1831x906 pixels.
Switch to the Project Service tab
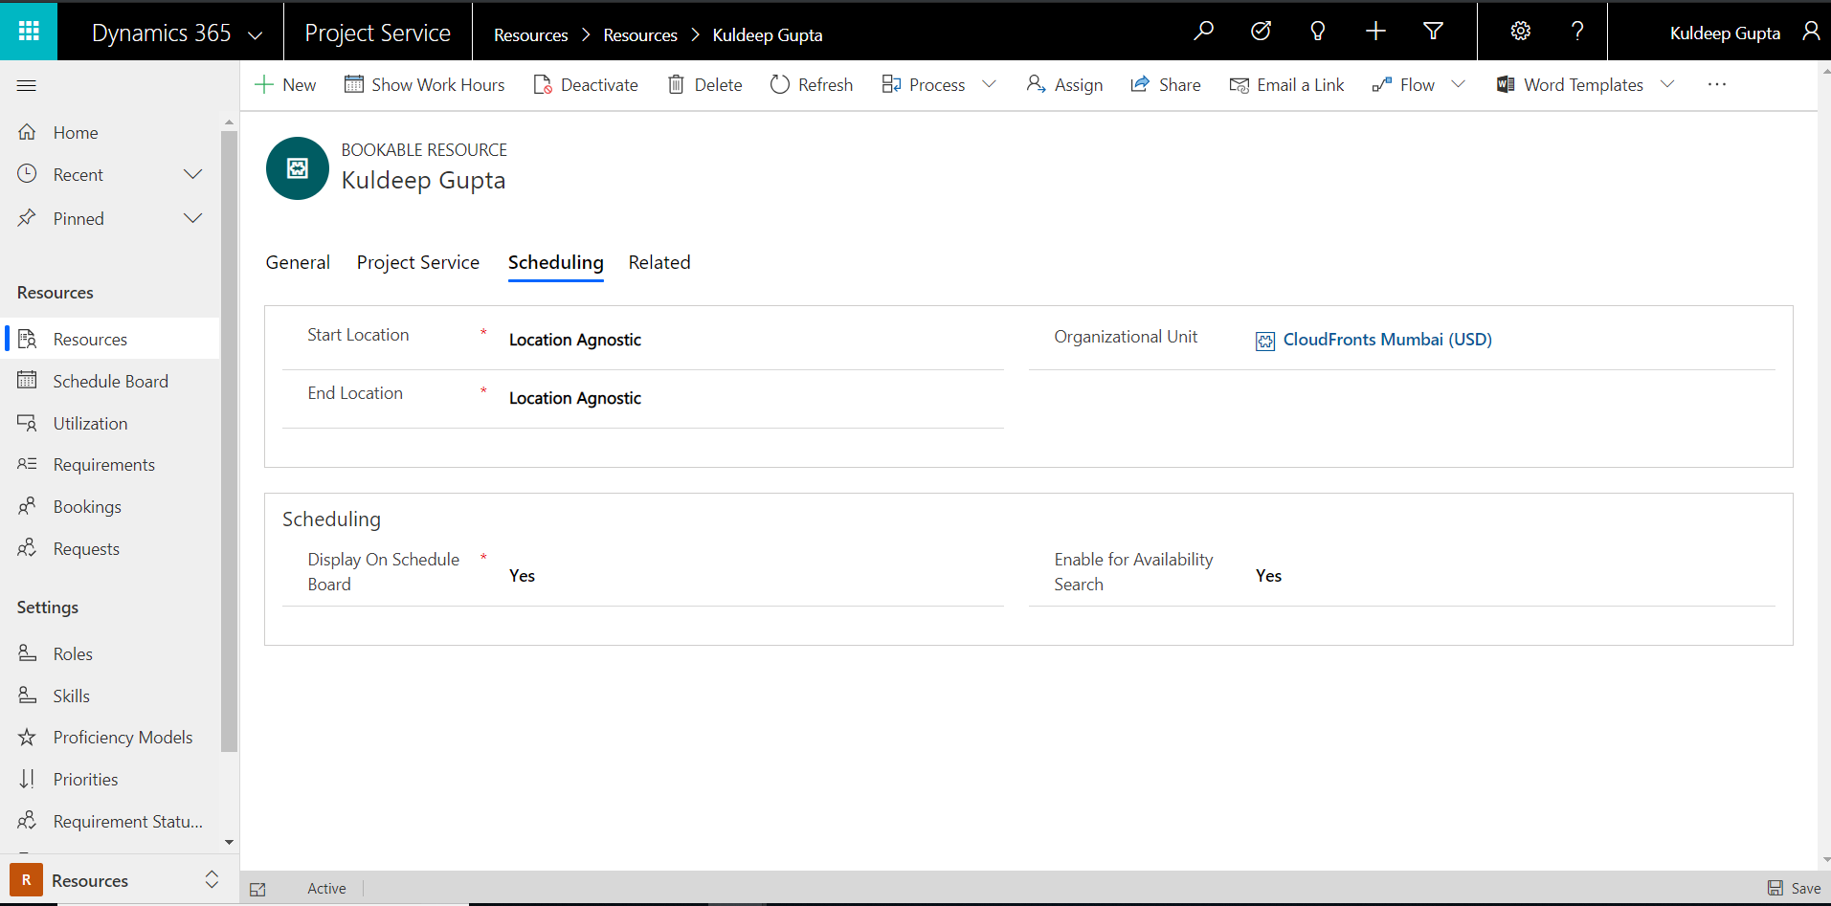point(418,262)
